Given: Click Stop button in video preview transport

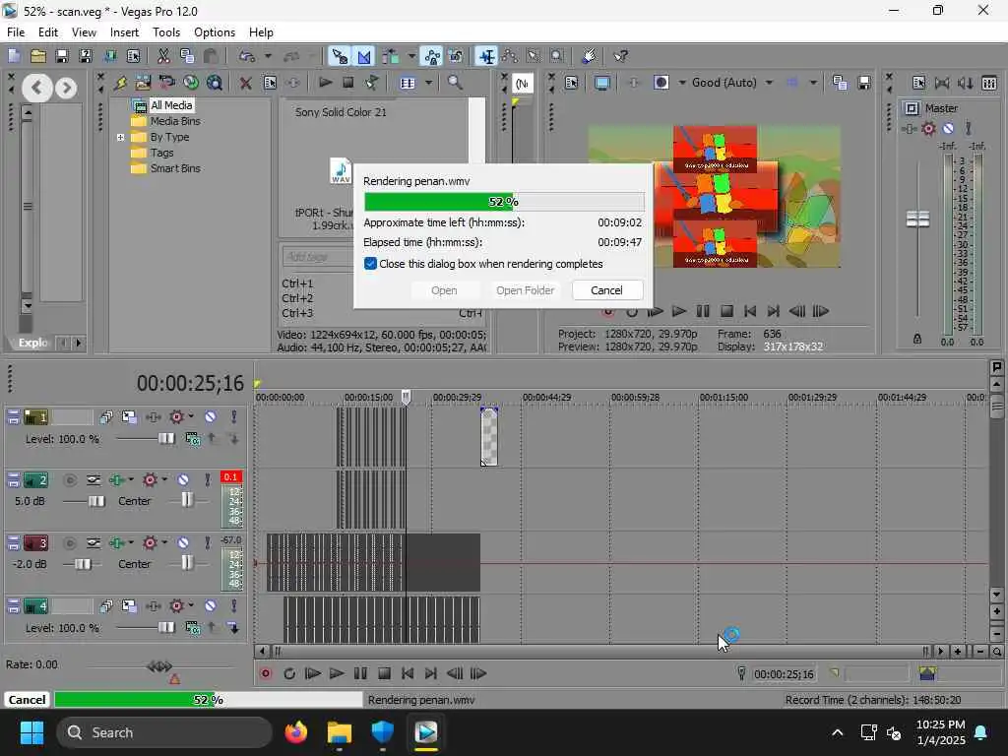Looking at the screenshot, I should [x=726, y=311].
